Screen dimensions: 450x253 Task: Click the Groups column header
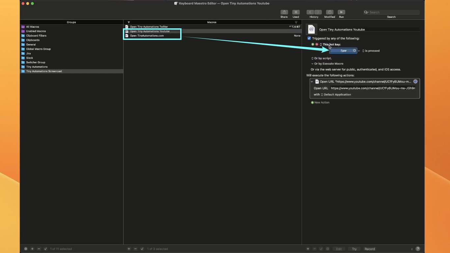pos(71,22)
